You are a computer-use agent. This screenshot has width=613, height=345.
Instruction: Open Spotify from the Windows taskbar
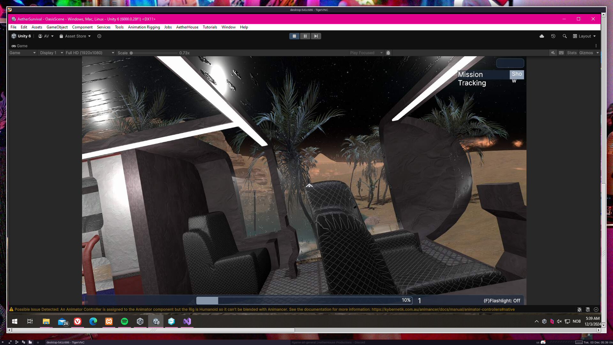(x=125, y=321)
